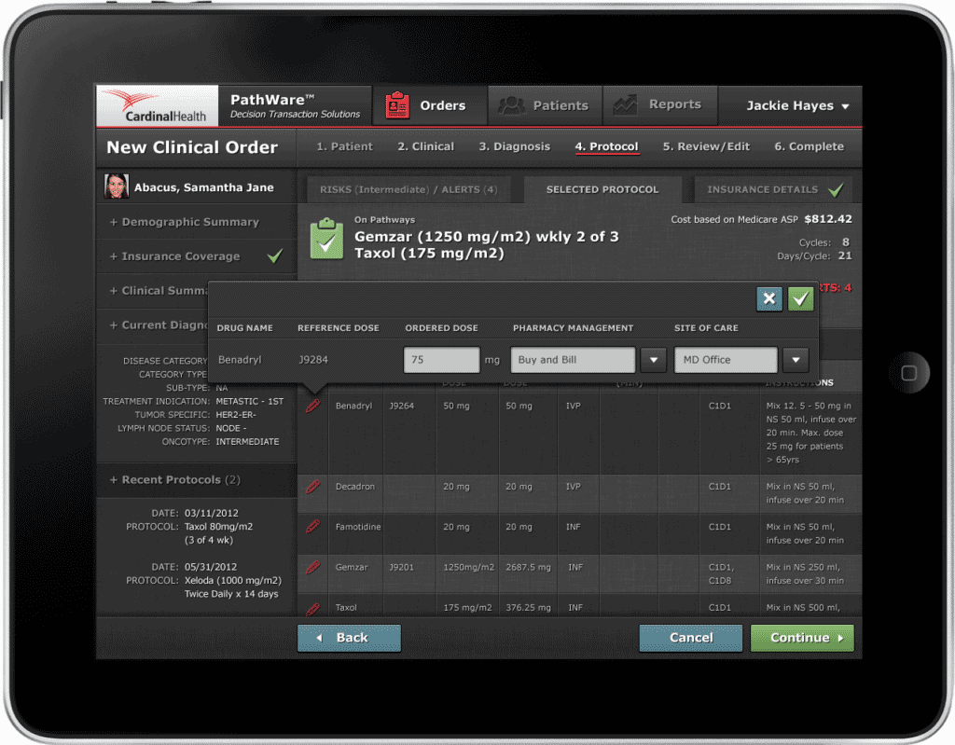The image size is (955, 745).
Task: Click the MD Office site field
Action: tap(726, 360)
